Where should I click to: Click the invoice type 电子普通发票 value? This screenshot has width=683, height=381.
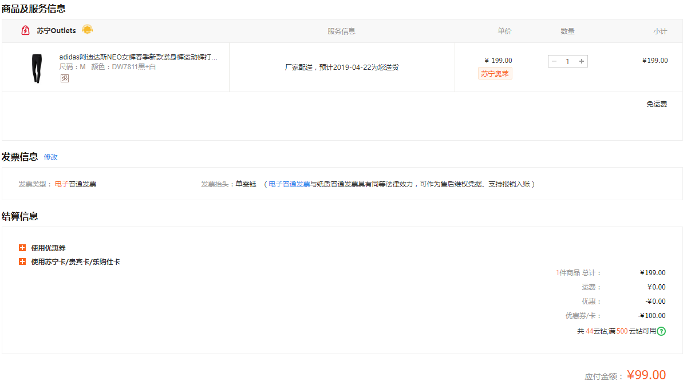pos(76,184)
